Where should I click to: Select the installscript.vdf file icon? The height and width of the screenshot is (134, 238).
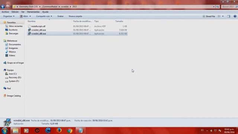29,26
